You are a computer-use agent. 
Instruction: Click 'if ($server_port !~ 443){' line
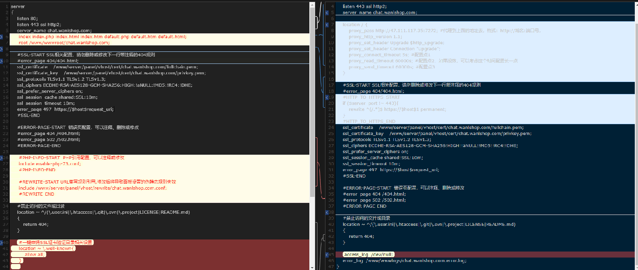tap(370, 103)
